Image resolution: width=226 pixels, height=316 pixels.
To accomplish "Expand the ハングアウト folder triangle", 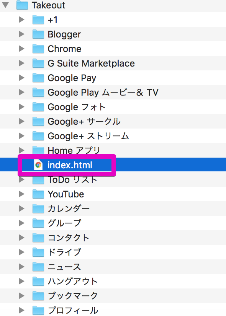I will (21, 281).
